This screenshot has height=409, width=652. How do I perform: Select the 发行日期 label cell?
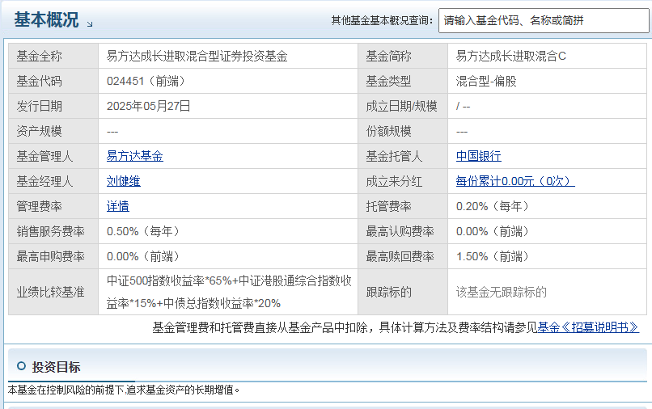tap(53, 106)
